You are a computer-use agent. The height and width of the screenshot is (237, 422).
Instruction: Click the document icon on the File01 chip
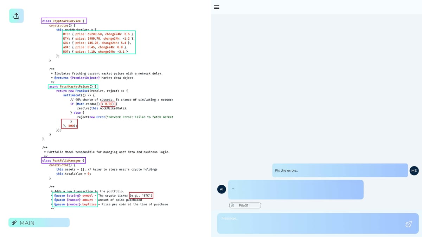[x=232, y=205]
